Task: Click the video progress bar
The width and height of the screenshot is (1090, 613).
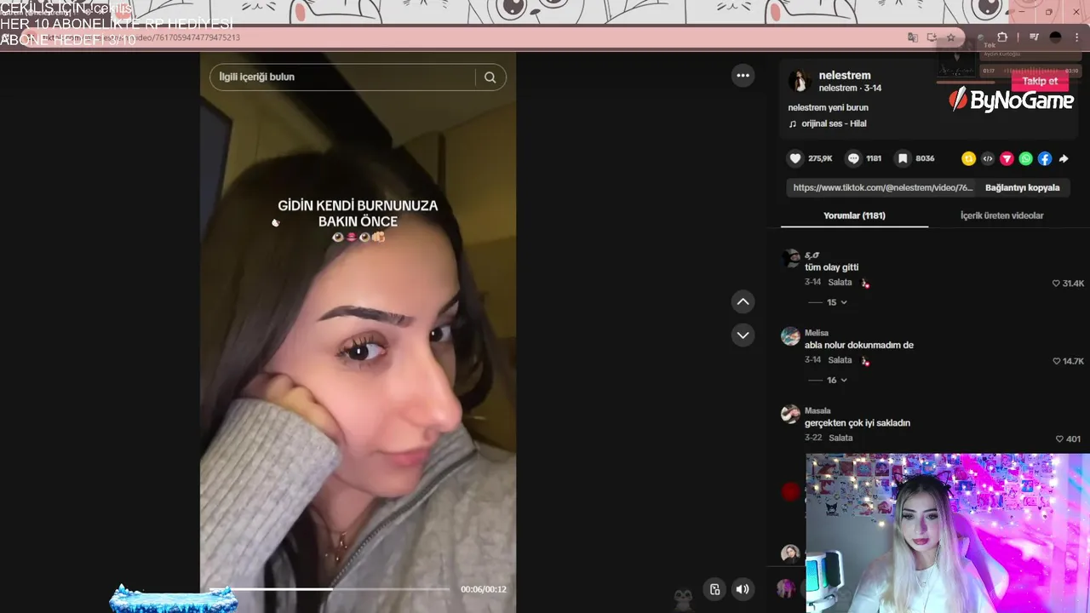Action: 330,589
